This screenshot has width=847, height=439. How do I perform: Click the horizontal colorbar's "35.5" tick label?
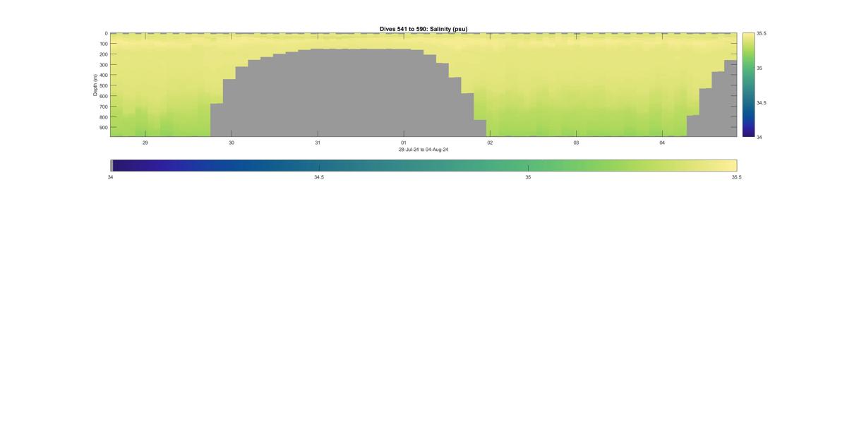pyautogui.click(x=737, y=177)
